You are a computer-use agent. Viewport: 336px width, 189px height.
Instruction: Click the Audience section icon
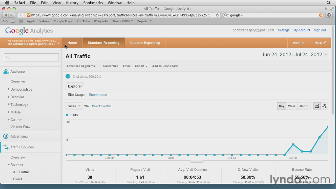pos(6,71)
